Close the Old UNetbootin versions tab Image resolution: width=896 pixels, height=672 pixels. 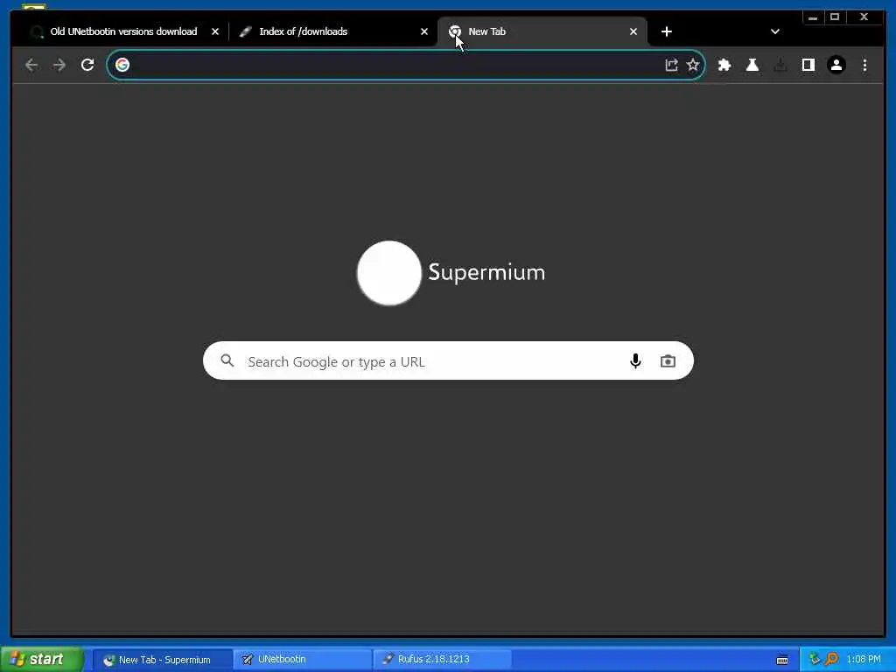tap(215, 31)
